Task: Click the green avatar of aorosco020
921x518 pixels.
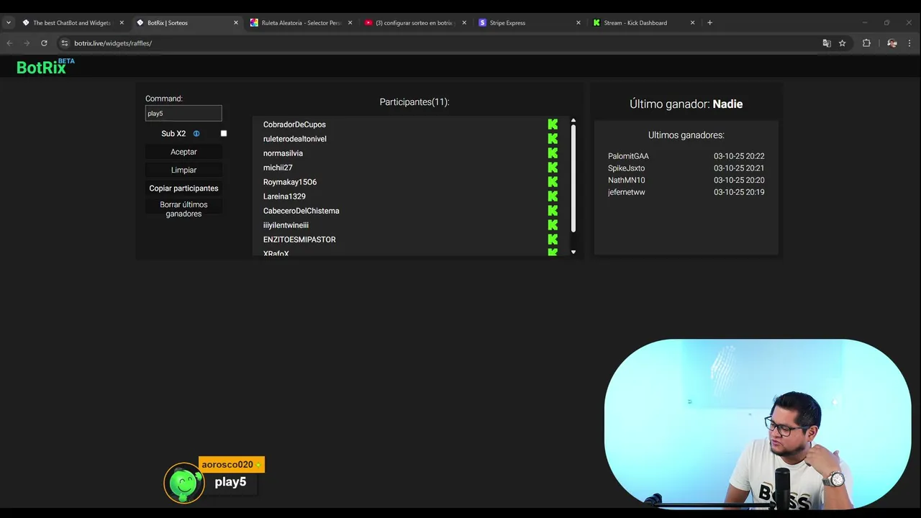Action: tap(184, 483)
